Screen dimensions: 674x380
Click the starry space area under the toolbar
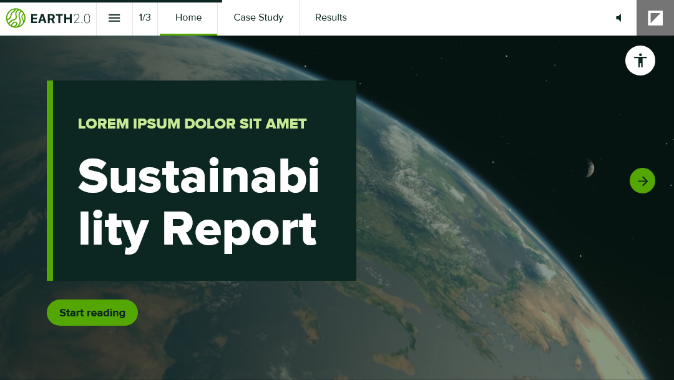499,75
